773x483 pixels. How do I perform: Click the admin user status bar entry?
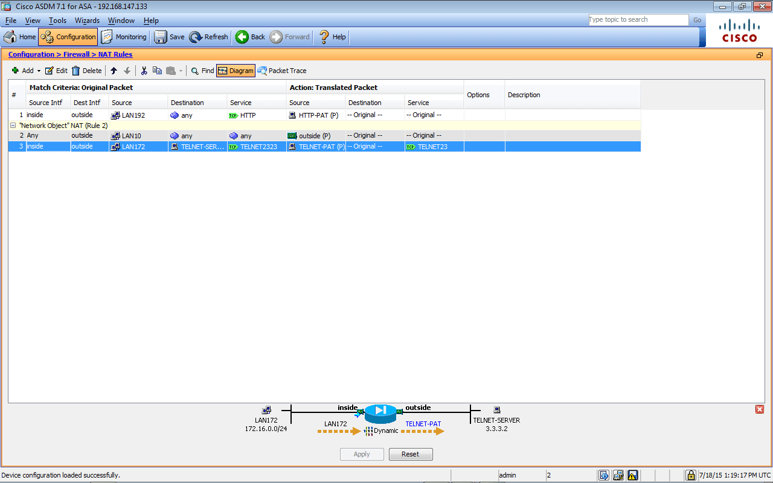click(522, 475)
